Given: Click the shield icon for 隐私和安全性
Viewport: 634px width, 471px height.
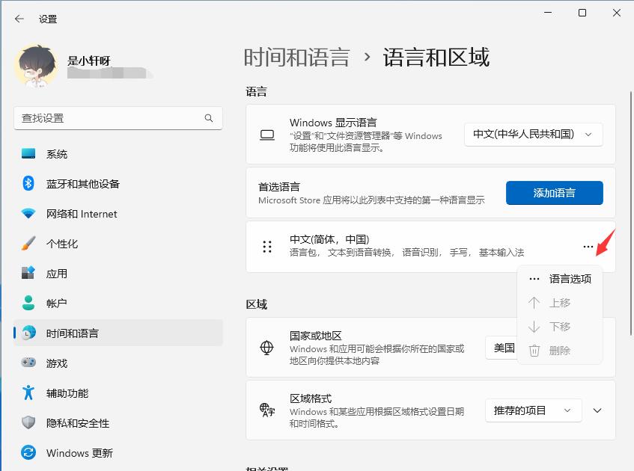Looking at the screenshot, I should (28, 423).
